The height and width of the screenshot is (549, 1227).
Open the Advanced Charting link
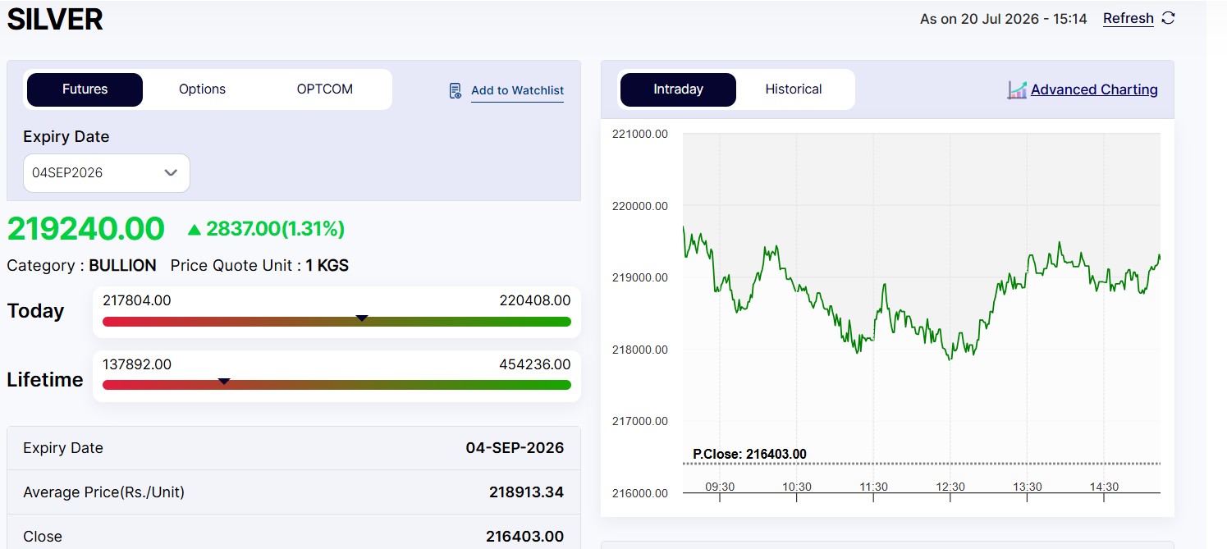pos(1094,89)
